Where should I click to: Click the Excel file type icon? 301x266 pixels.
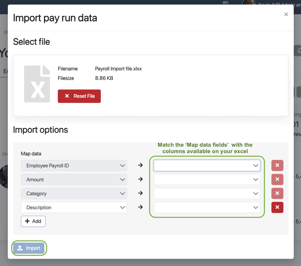(x=37, y=84)
